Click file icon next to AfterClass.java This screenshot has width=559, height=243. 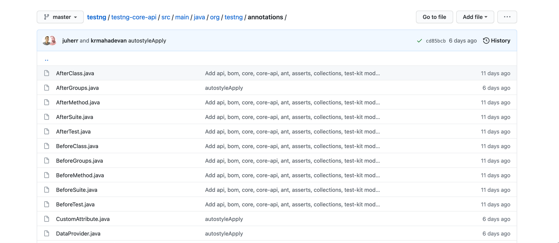(47, 73)
